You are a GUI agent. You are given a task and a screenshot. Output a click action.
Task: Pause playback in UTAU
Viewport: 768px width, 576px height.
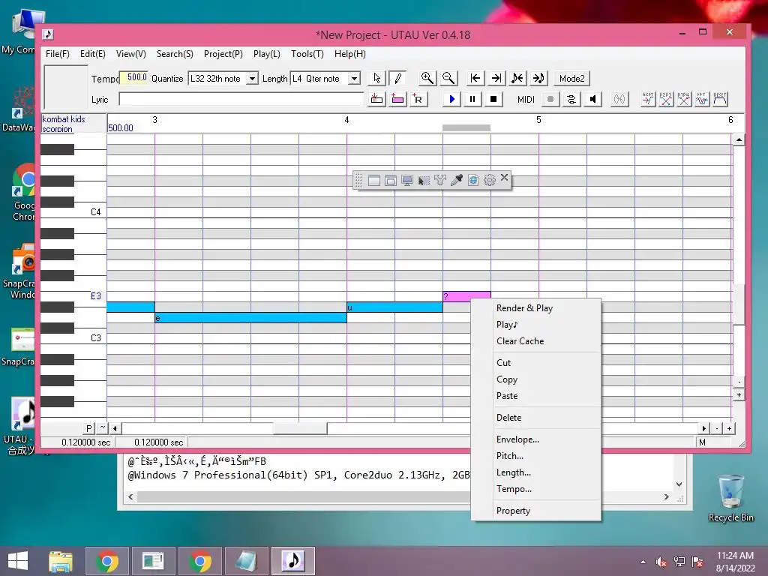pyautogui.click(x=472, y=100)
